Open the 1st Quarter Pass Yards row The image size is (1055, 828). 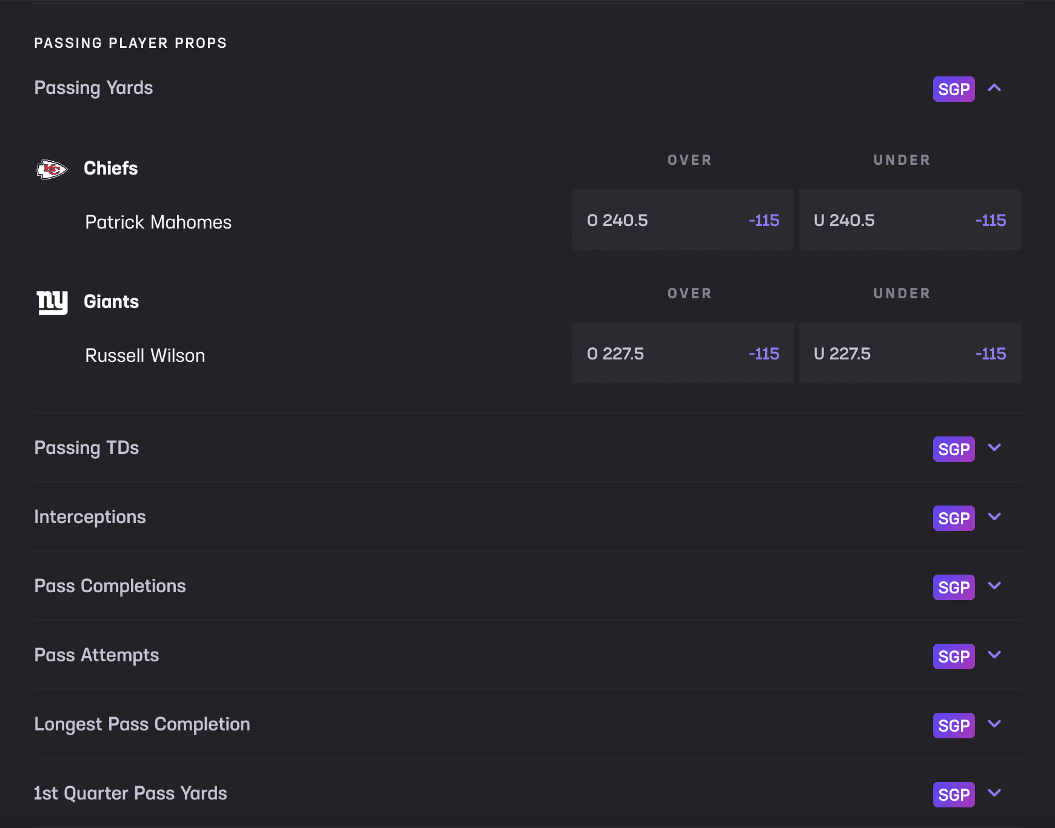(x=130, y=793)
